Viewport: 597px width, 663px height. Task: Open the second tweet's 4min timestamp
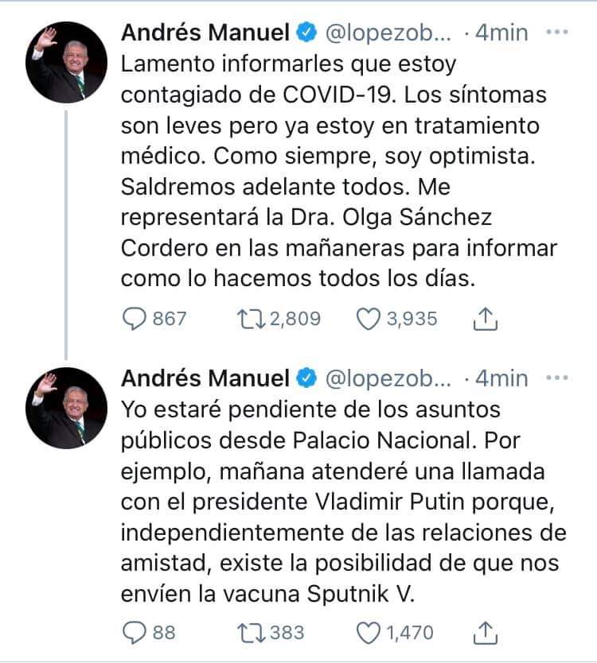(501, 377)
